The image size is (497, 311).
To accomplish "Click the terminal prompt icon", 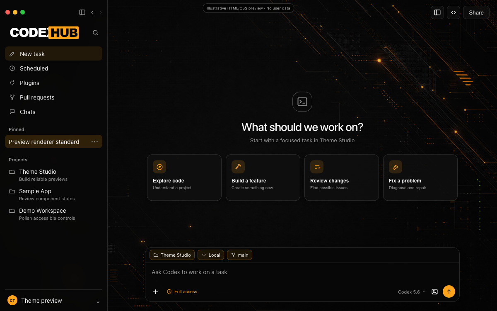I will (x=302, y=102).
